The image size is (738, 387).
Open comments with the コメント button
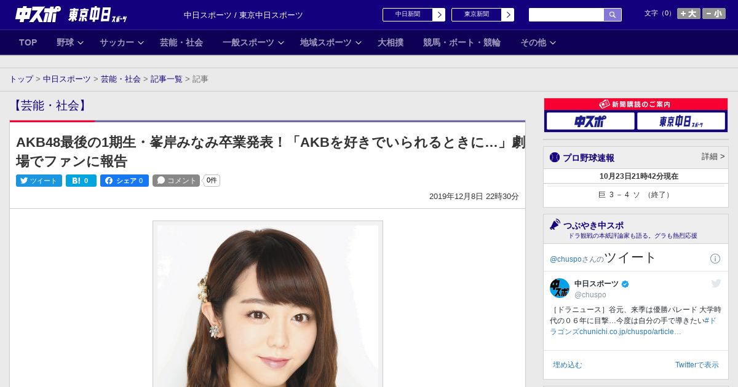[x=177, y=181]
